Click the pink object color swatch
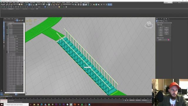The height and width of the screenshot is (106, 188). tap(169, 40)
